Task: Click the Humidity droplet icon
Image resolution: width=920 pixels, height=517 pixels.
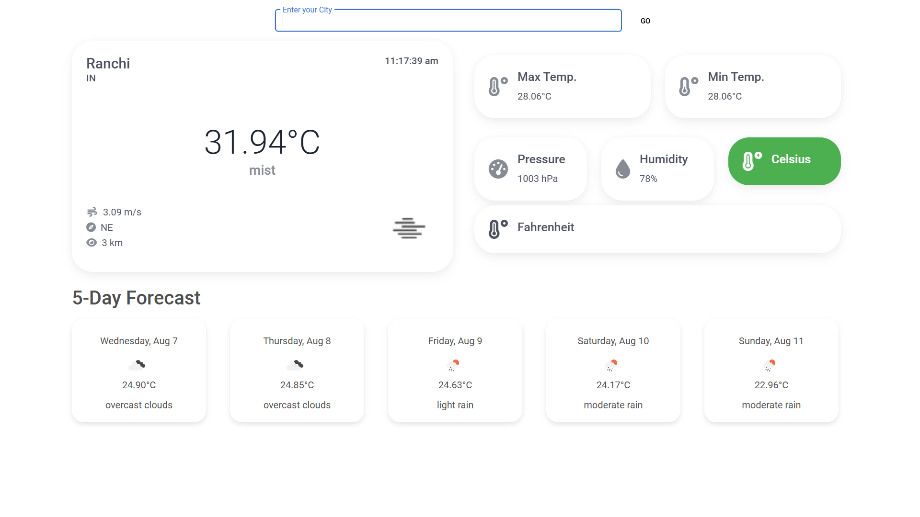Action: point(622,169)
